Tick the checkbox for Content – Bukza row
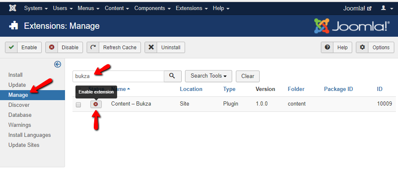The image size is (398, 184). tap(78, 104)
